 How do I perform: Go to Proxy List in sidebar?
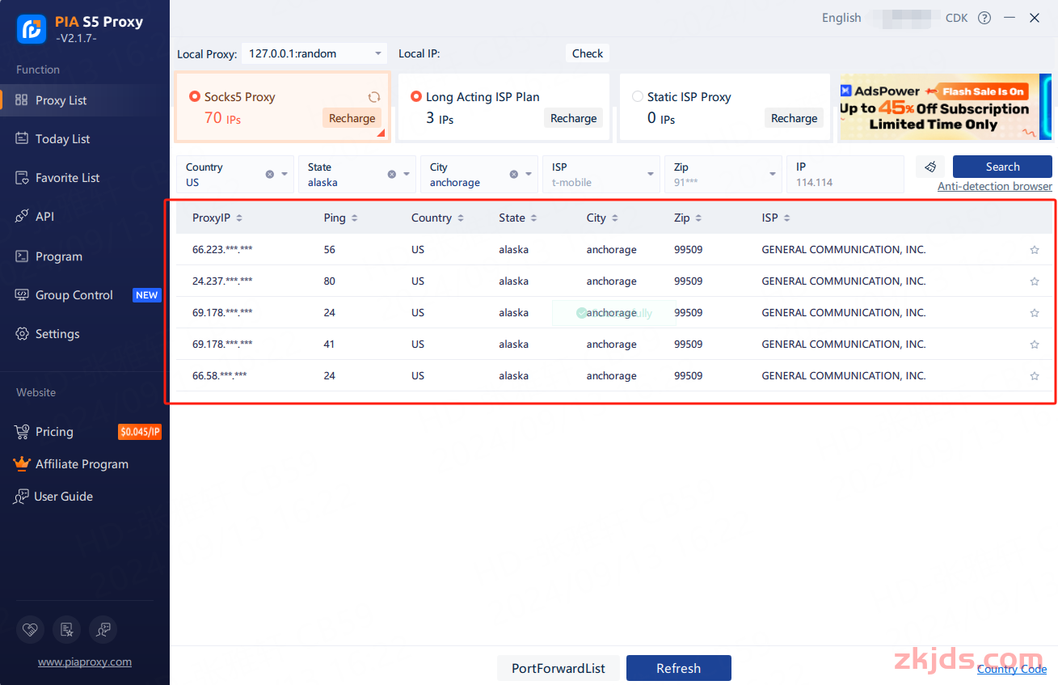click(85, 100)
